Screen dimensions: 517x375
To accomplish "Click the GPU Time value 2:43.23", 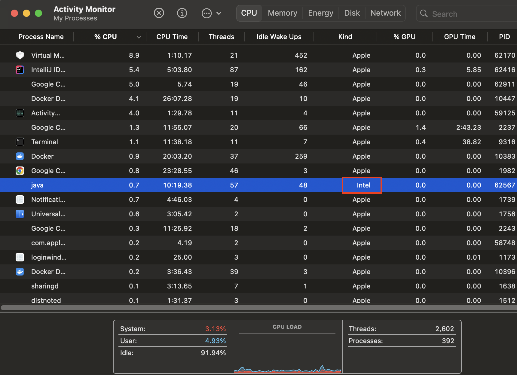I will click(469, 127).
